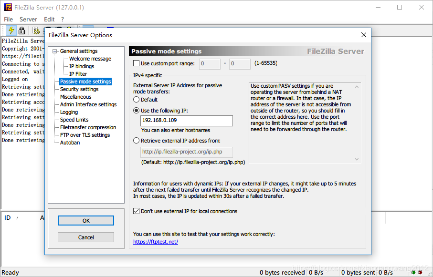
Task: Open Filetransfer compression in the tree
Action: 88,127
